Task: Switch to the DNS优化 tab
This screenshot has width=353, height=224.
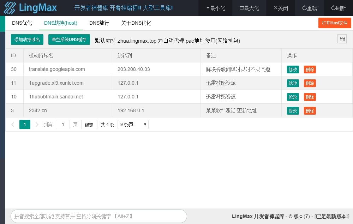Action: (x=22, y=23)
